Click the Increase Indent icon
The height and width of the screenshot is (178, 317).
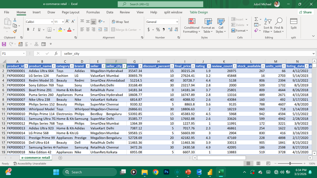106,30
